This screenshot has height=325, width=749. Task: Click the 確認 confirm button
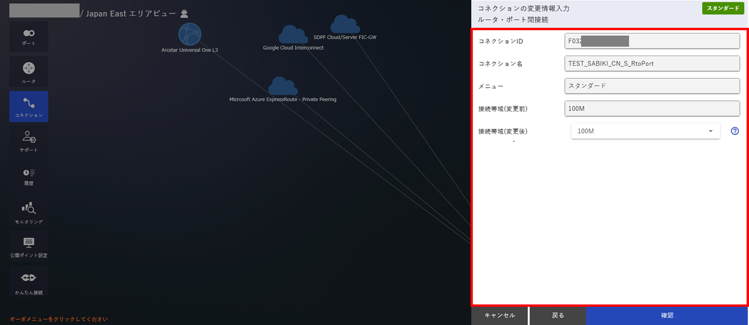668,316
